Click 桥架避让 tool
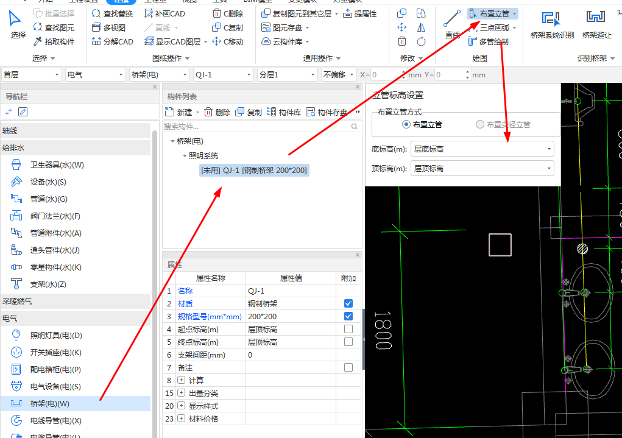 [596, 24]
